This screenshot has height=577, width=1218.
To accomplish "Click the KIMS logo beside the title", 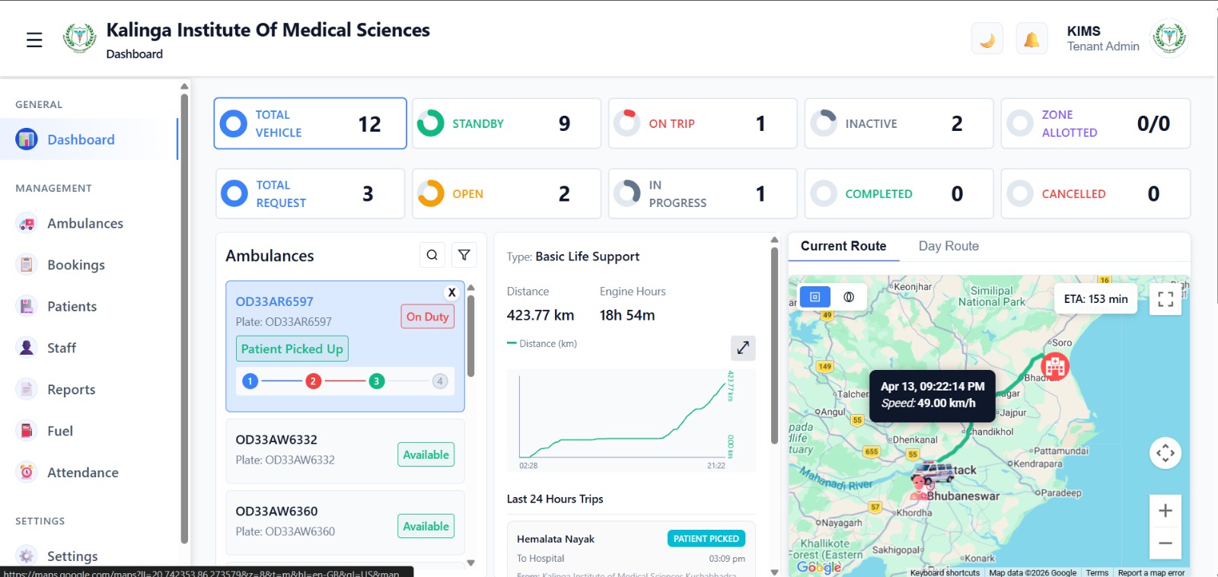I will 79,38.
